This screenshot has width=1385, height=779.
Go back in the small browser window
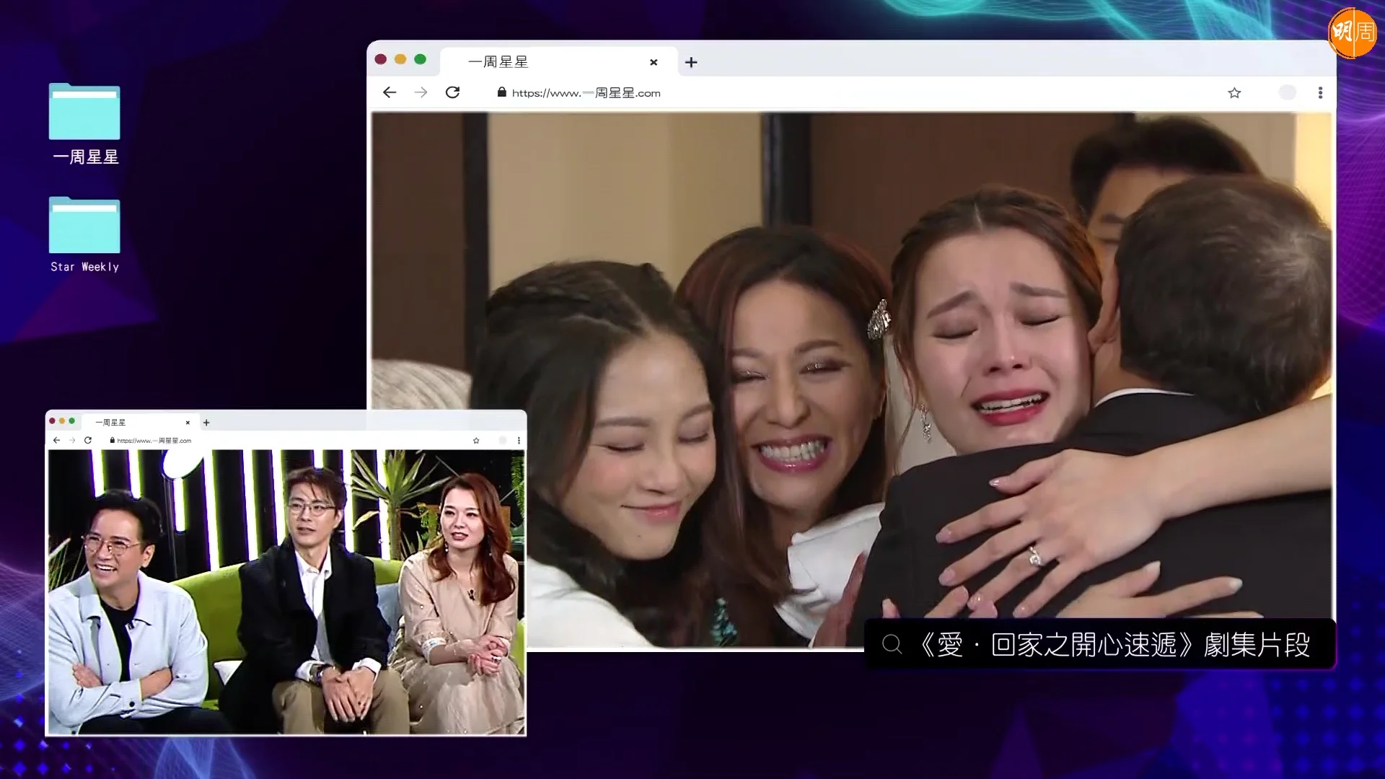click(56, 440)
